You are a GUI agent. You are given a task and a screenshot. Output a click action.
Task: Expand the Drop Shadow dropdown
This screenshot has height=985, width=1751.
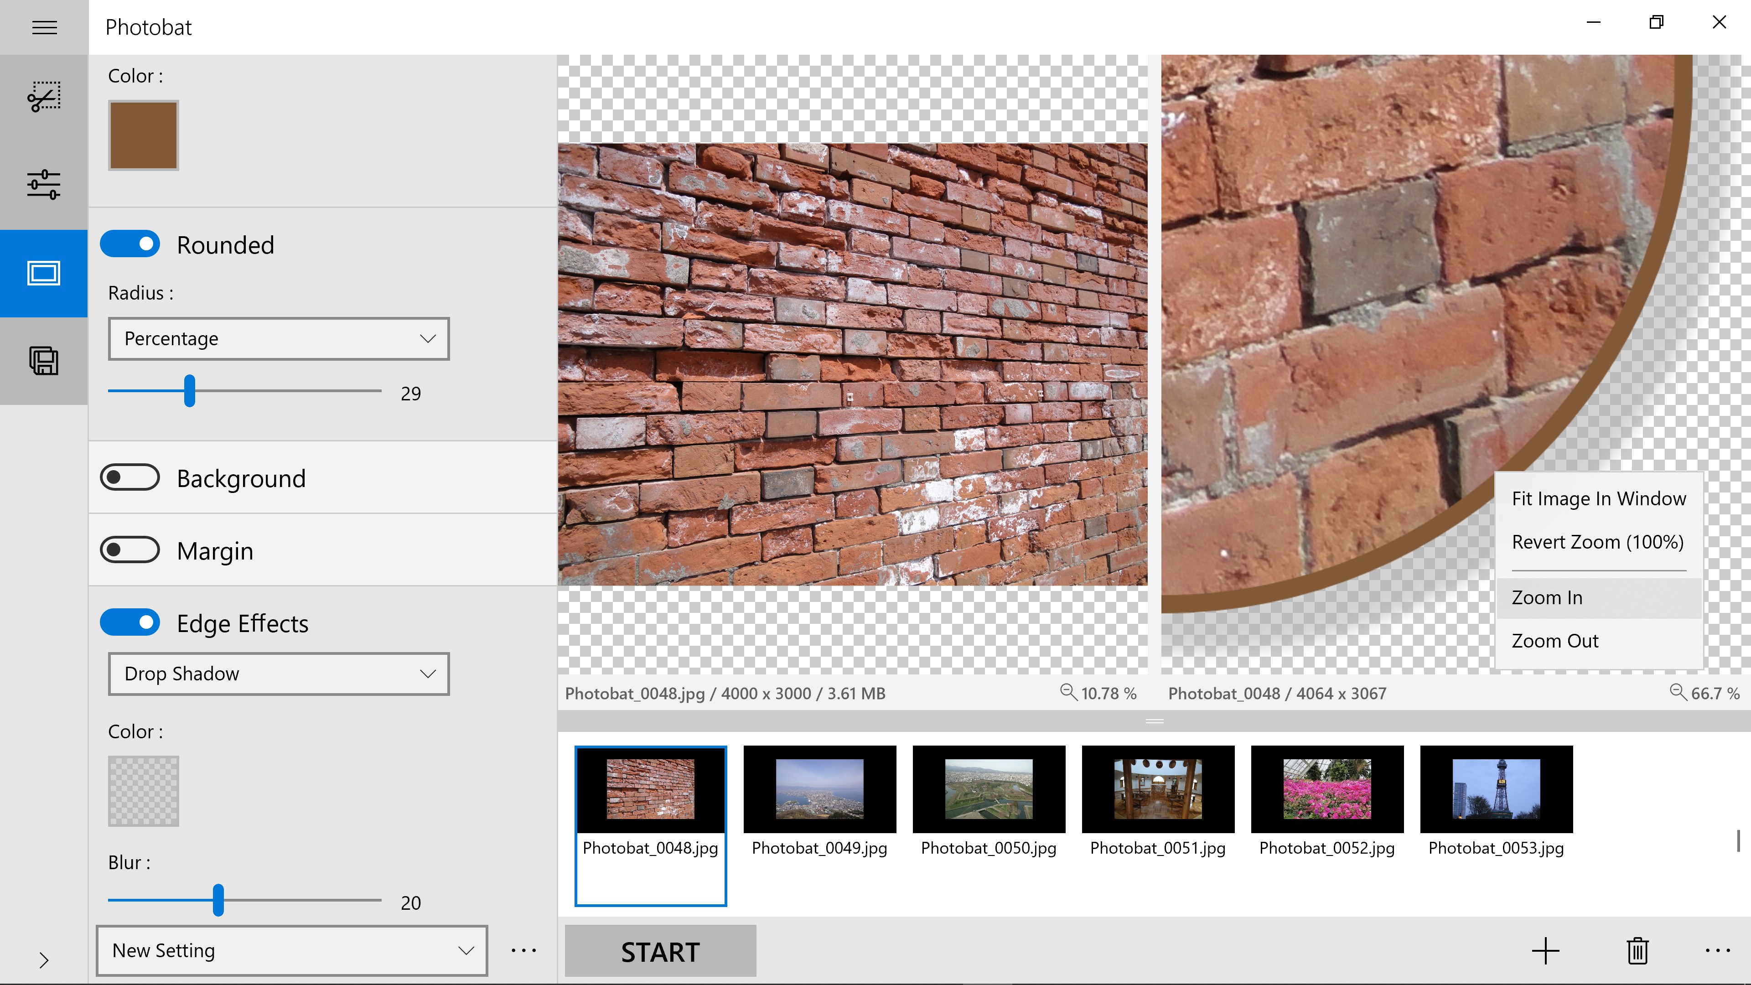279,674
